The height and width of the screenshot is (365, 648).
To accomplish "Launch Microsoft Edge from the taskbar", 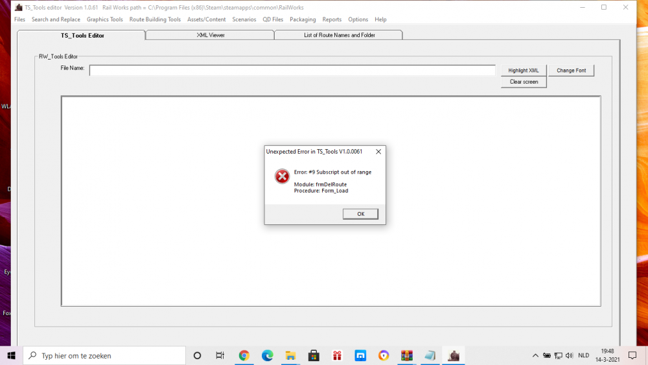I will pos(268,355).
